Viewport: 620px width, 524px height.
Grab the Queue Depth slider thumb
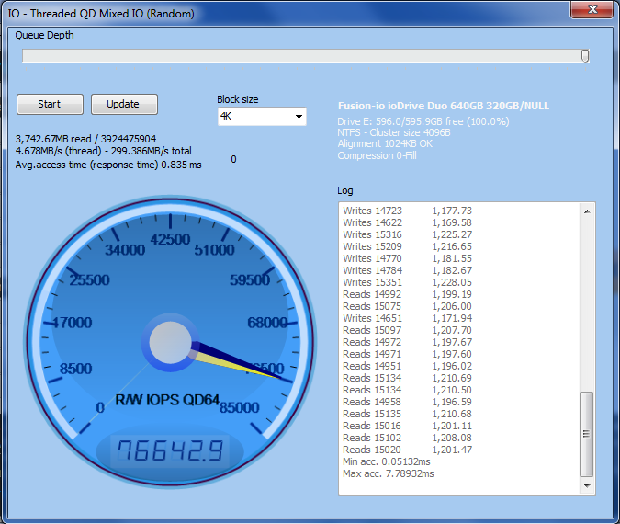[x=585, y=56]
